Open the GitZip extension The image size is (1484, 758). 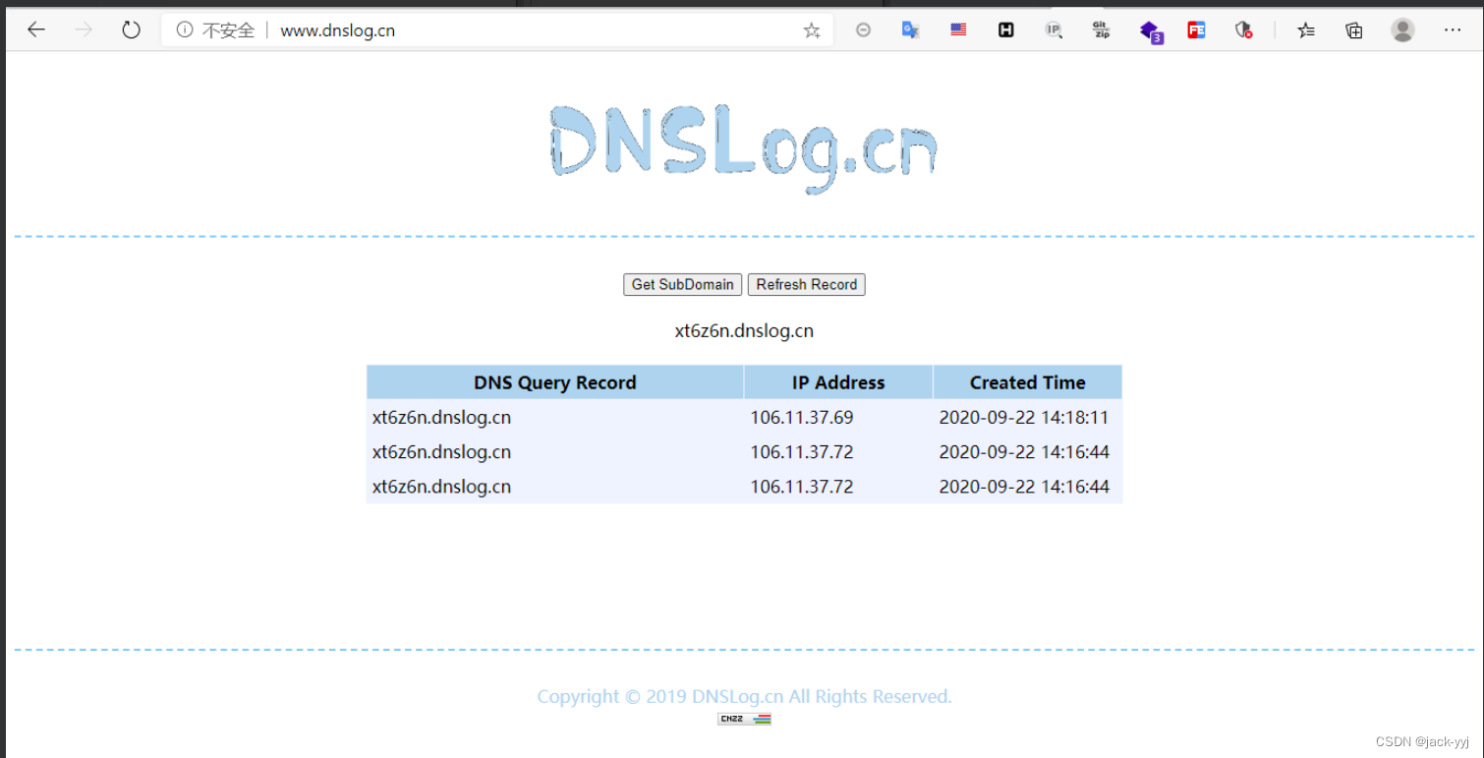pos(1101,30)
